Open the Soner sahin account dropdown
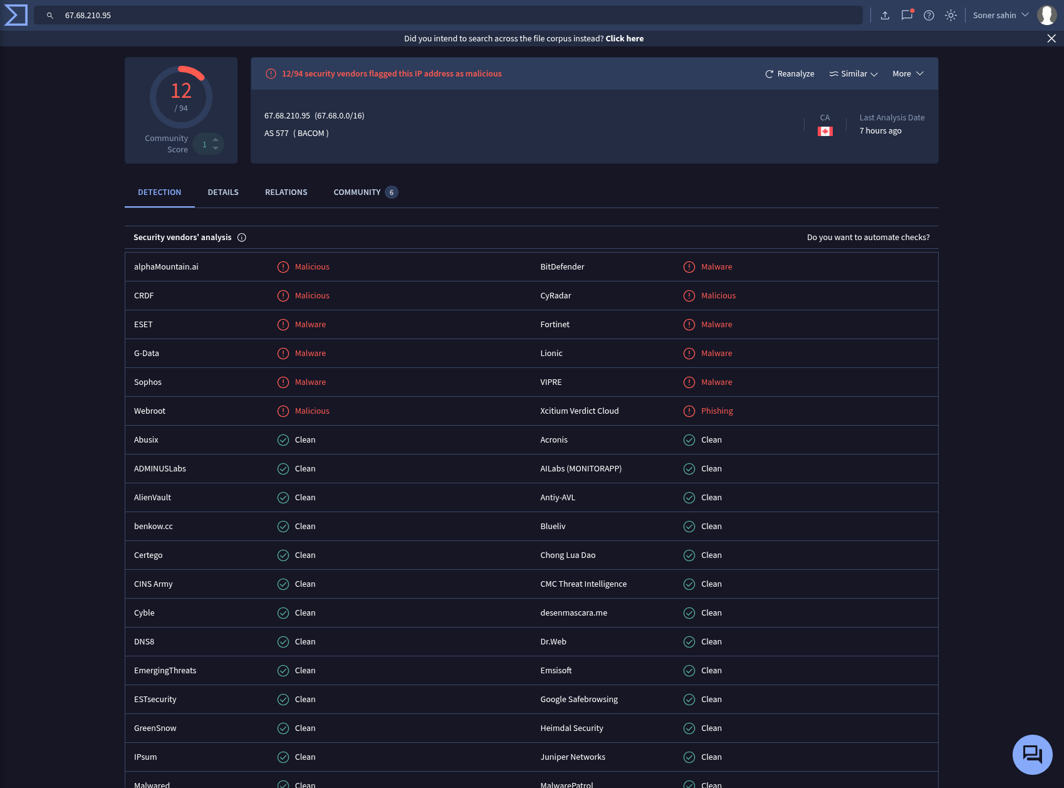 1001,16
